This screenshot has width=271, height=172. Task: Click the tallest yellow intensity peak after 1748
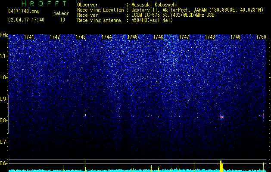click(221, 166)
